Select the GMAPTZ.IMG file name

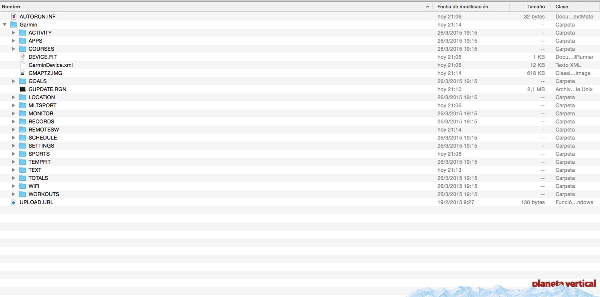point(45,73)
